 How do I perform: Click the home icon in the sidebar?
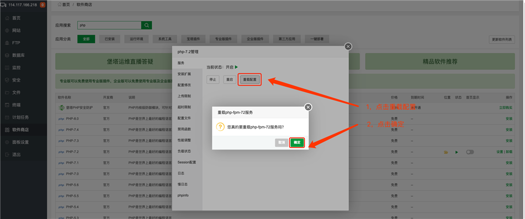click(x=7, y=18)
